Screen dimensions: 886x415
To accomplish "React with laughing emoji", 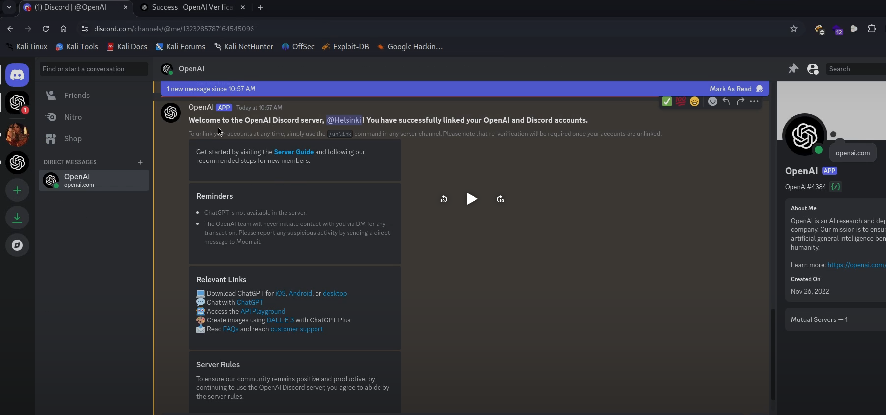I will [x=695, y=101].
